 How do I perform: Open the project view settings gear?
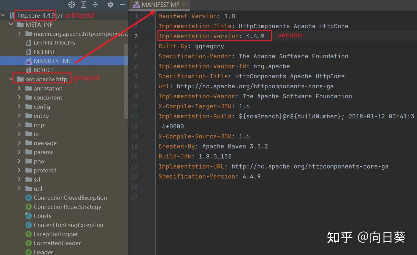(111, 5)
